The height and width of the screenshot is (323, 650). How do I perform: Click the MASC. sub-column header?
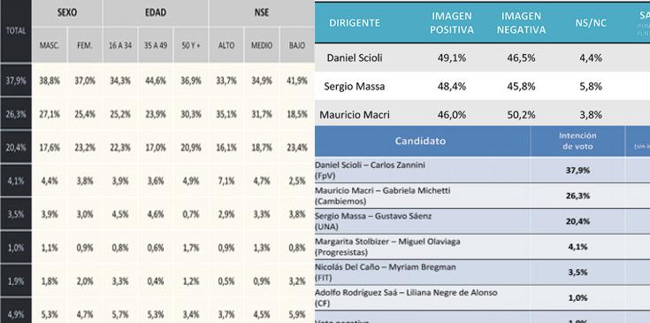click(x=50, y=45)
